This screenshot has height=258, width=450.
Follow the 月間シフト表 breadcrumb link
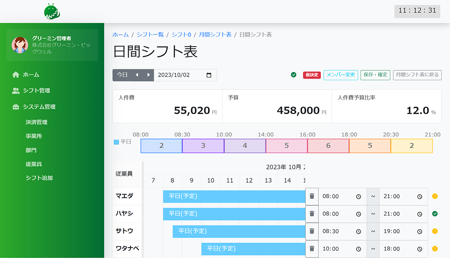[215, 35]
